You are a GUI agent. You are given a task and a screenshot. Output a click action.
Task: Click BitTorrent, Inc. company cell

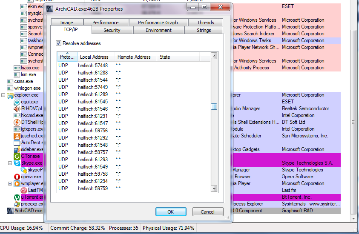pos(296,197)
